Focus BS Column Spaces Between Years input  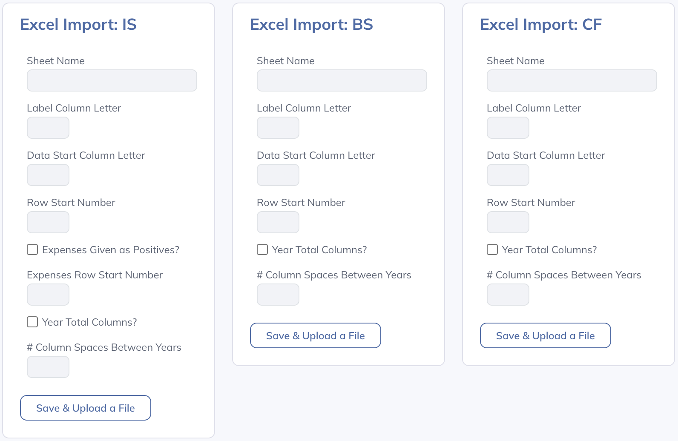click(x=278, y=295)
